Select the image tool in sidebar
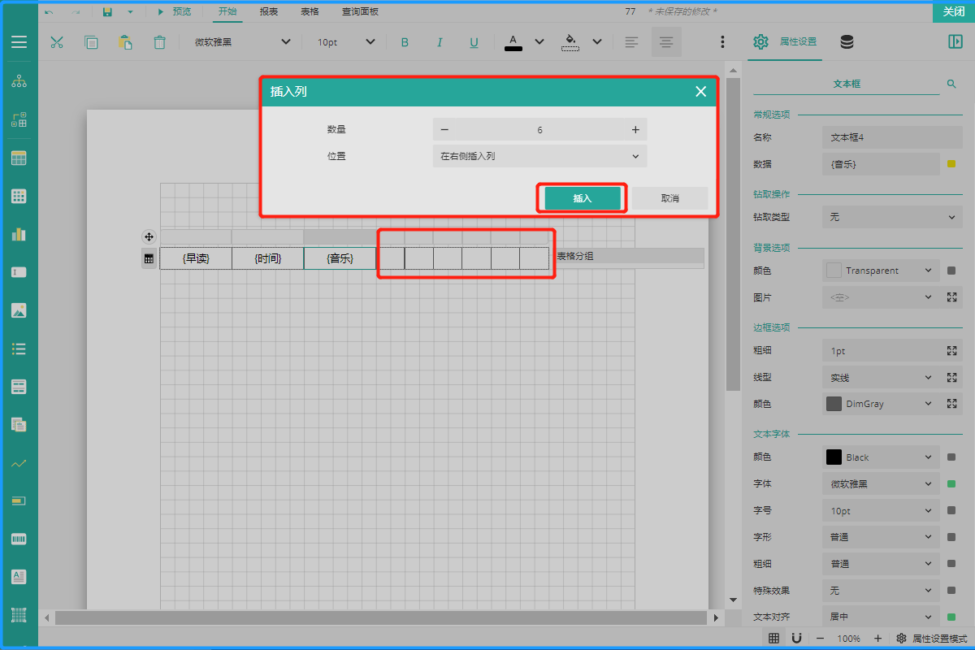975x650 pixels. point(19,310)
